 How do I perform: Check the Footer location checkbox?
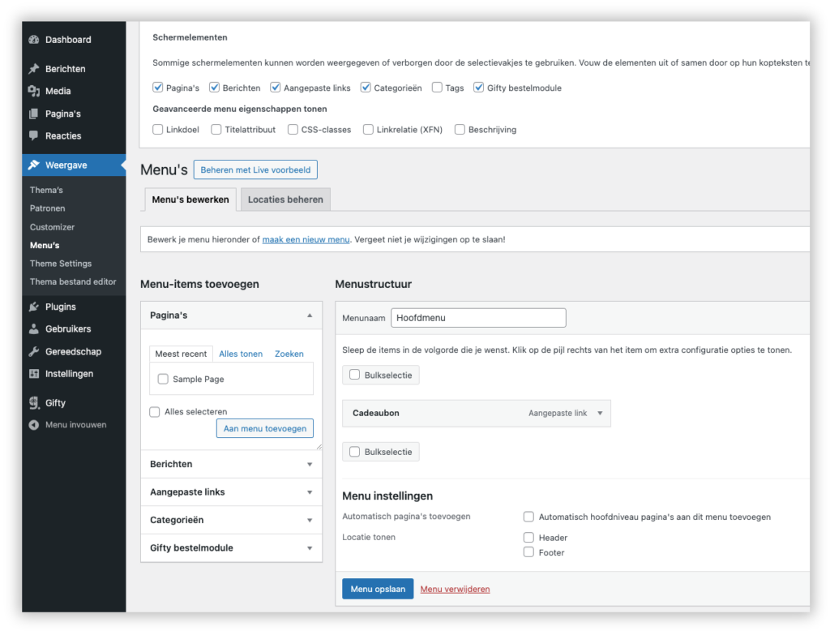pos(528,552)
